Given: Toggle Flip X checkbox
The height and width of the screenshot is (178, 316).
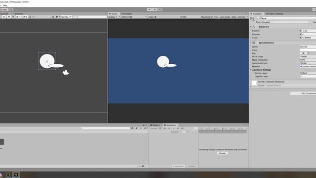Looking at the screenshot, I should pos(301,53).
